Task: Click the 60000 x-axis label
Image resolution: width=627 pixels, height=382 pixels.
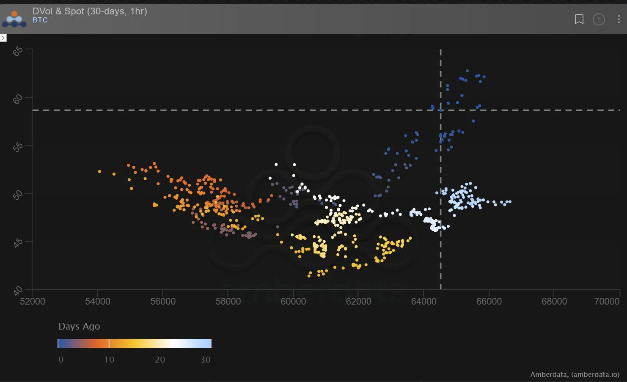Action: pyautogui.click(x=293, y=301)
